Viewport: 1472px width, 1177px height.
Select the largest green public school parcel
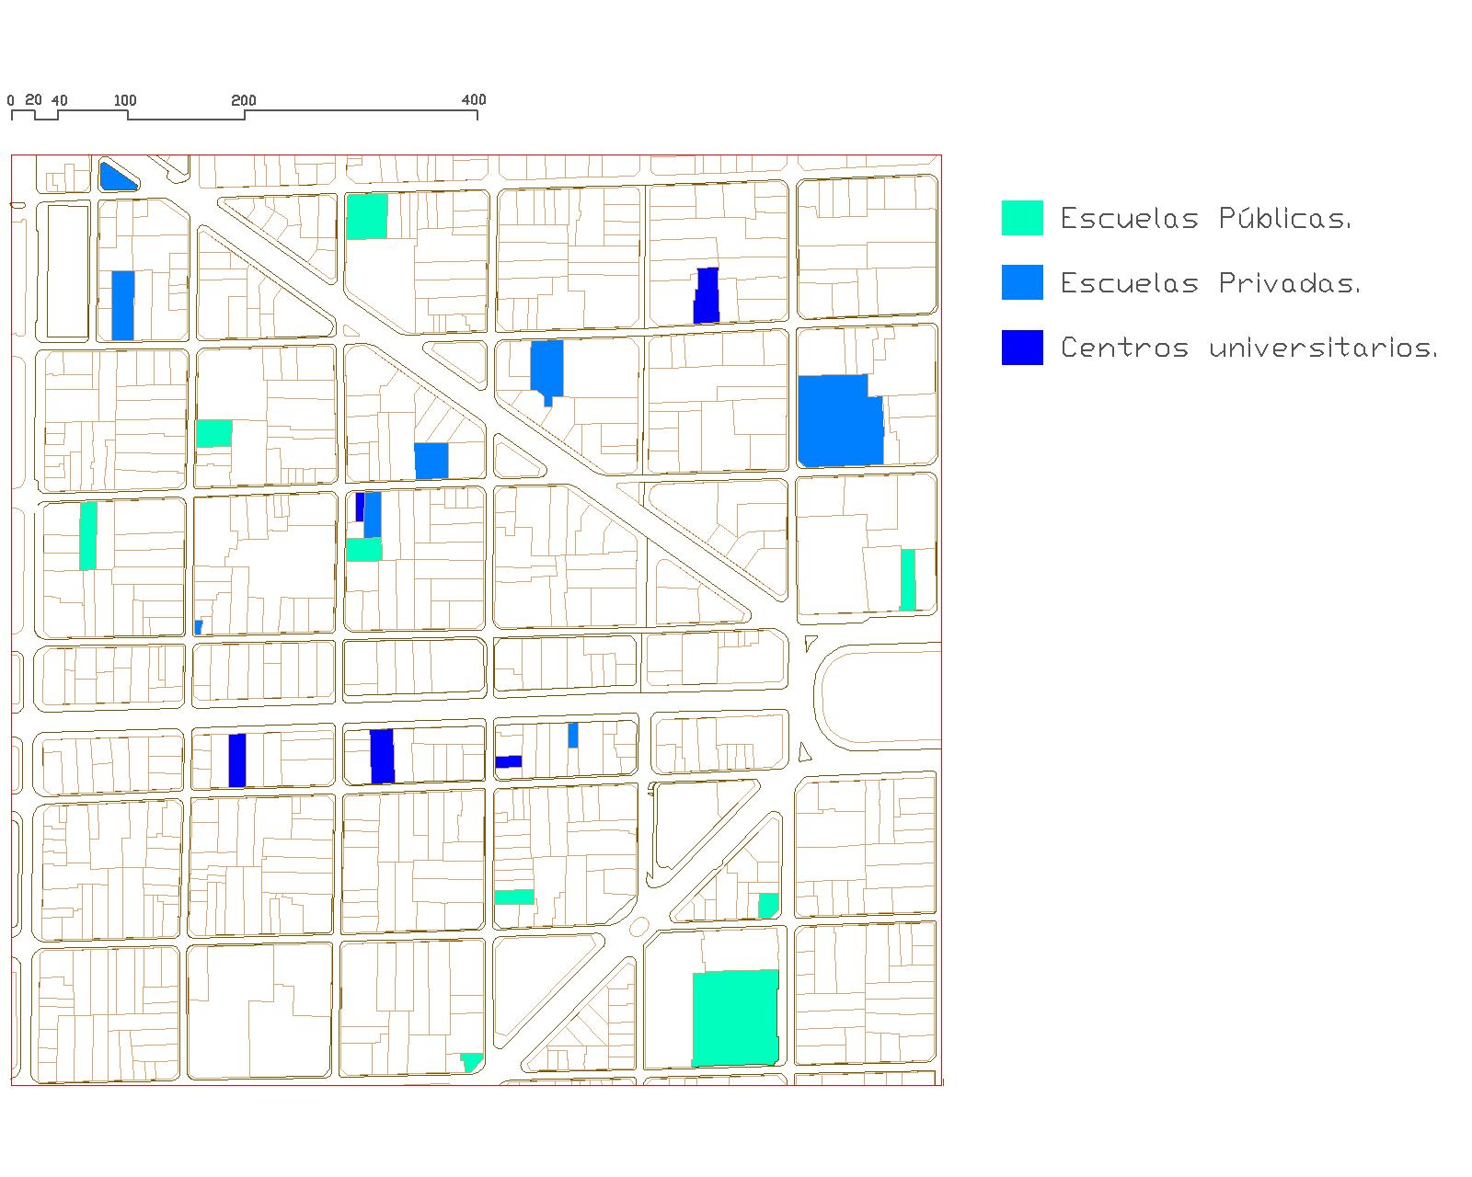(735, 1018)
